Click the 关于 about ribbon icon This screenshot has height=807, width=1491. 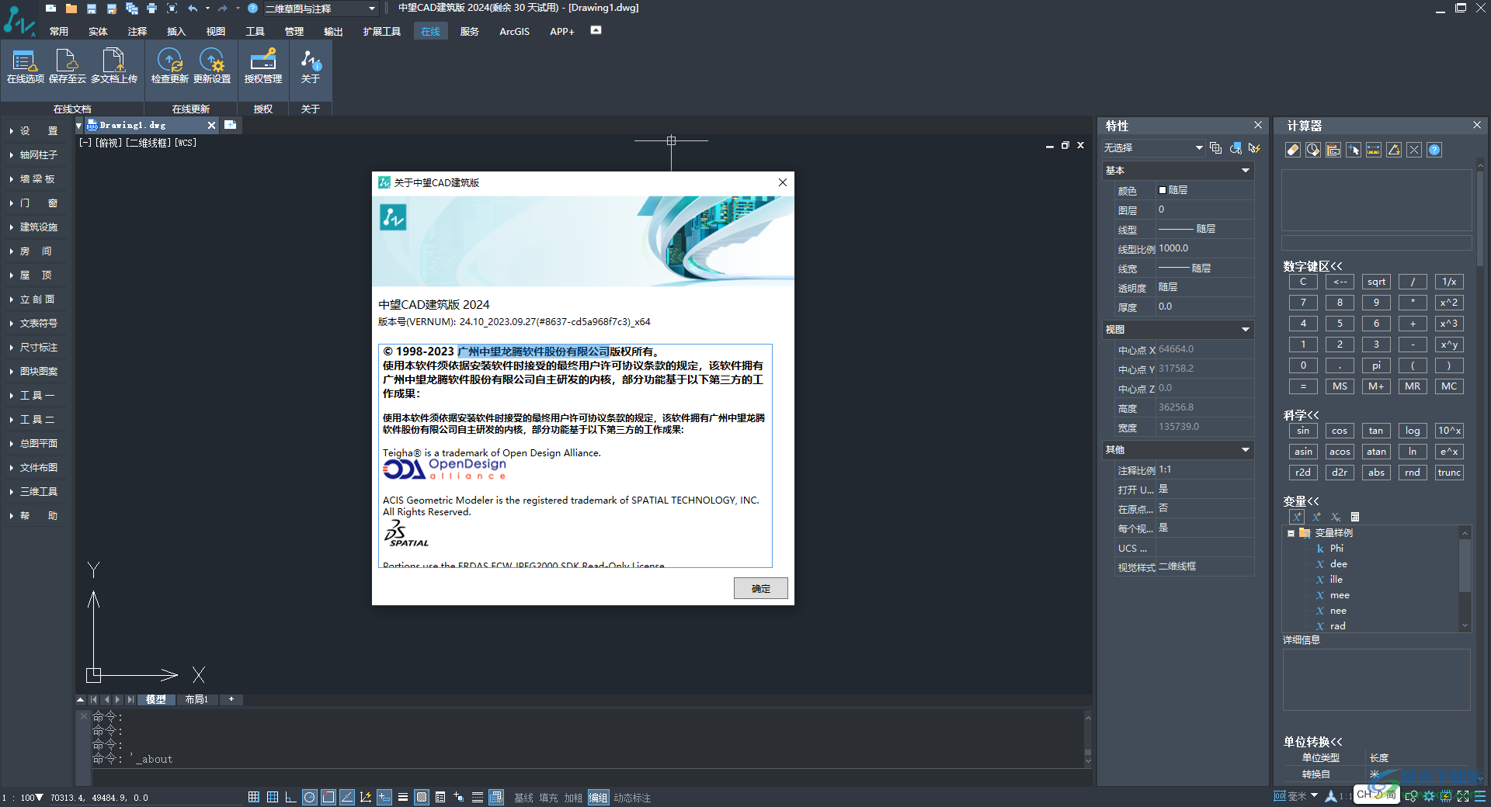click(x=310, y=66)
